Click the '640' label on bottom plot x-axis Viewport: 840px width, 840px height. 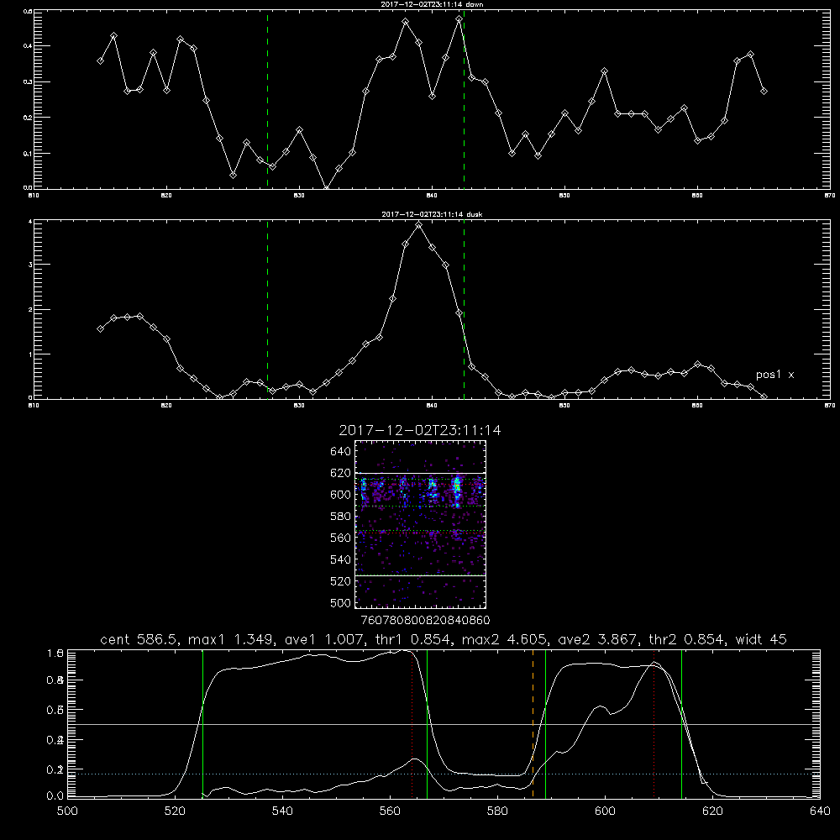(x=820, y=811)
